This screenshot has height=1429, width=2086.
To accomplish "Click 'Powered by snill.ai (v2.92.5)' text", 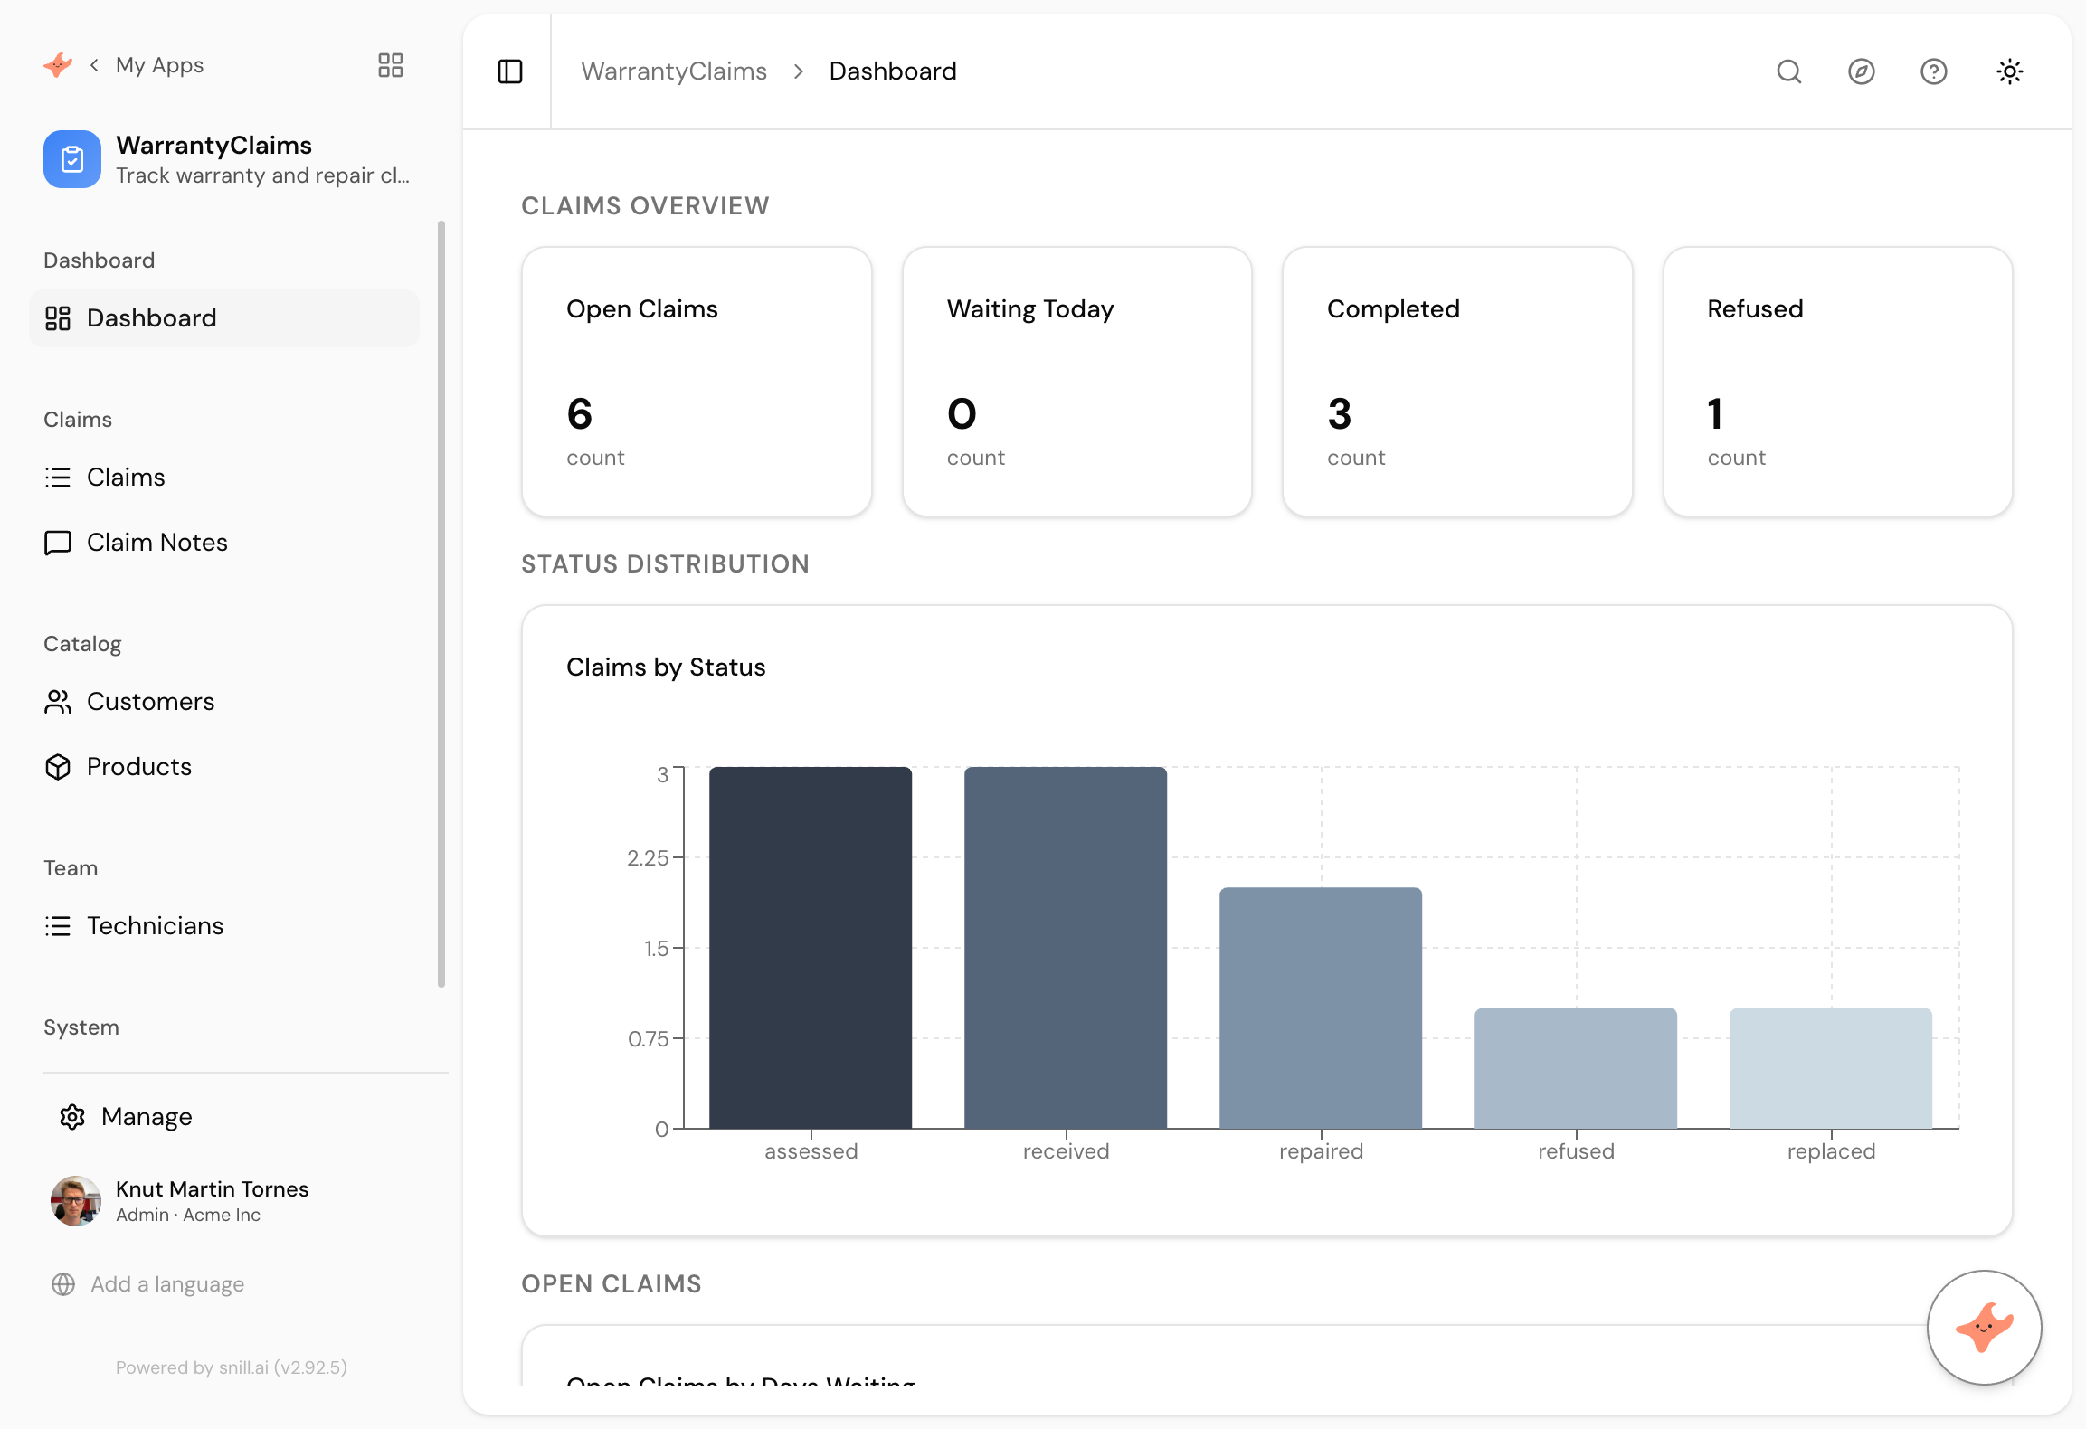I will click(232, 1367).
